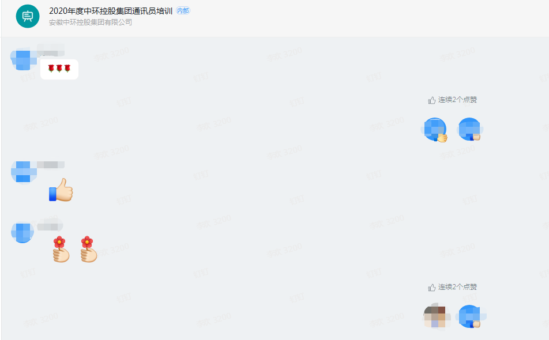Click the large thumbs-up emoji message

tap(61, 190)
